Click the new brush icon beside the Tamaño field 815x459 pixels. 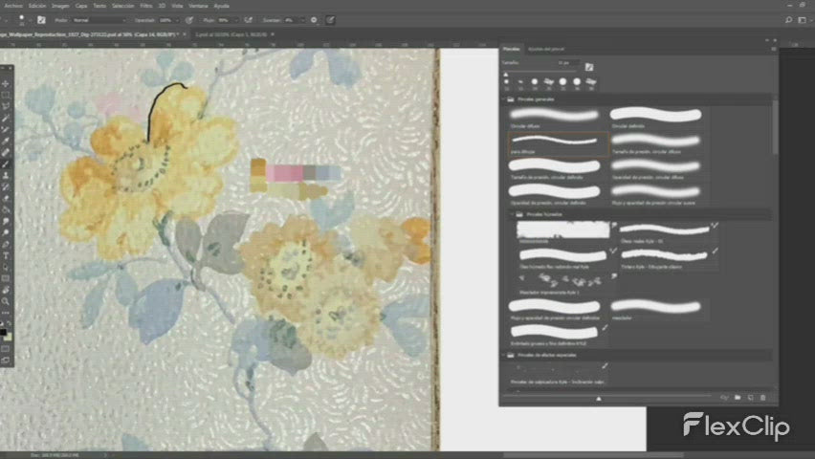(589, 67)
